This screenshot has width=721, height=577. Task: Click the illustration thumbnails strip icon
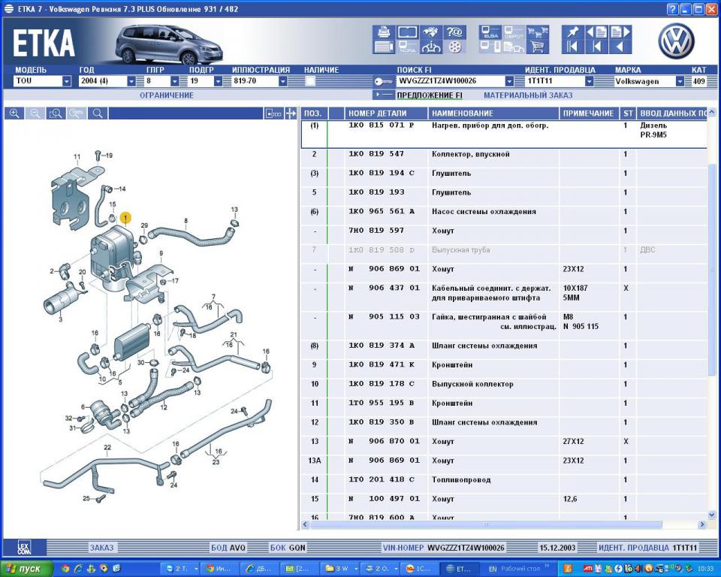pos(273,113)
